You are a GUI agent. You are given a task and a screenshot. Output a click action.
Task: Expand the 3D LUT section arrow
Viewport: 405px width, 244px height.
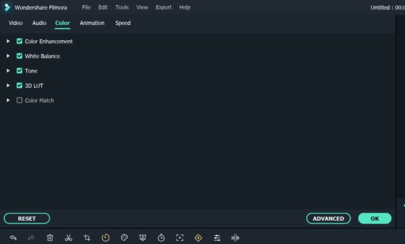tap(8, 85)
